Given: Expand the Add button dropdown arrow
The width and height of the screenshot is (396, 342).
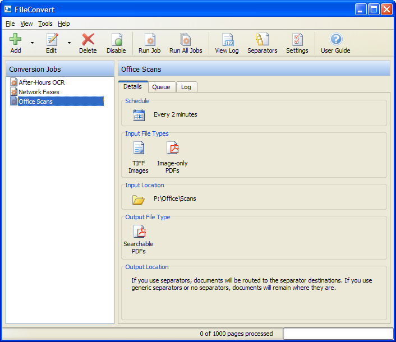Looking at the screenshot, I should tap(32, 43).
